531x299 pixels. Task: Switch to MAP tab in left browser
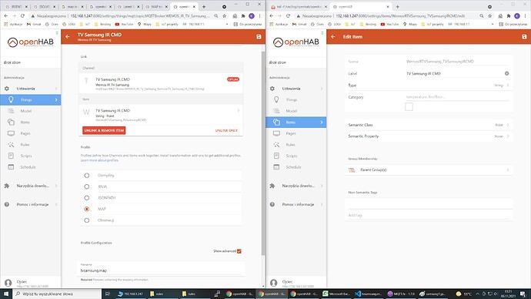(156, 6)
